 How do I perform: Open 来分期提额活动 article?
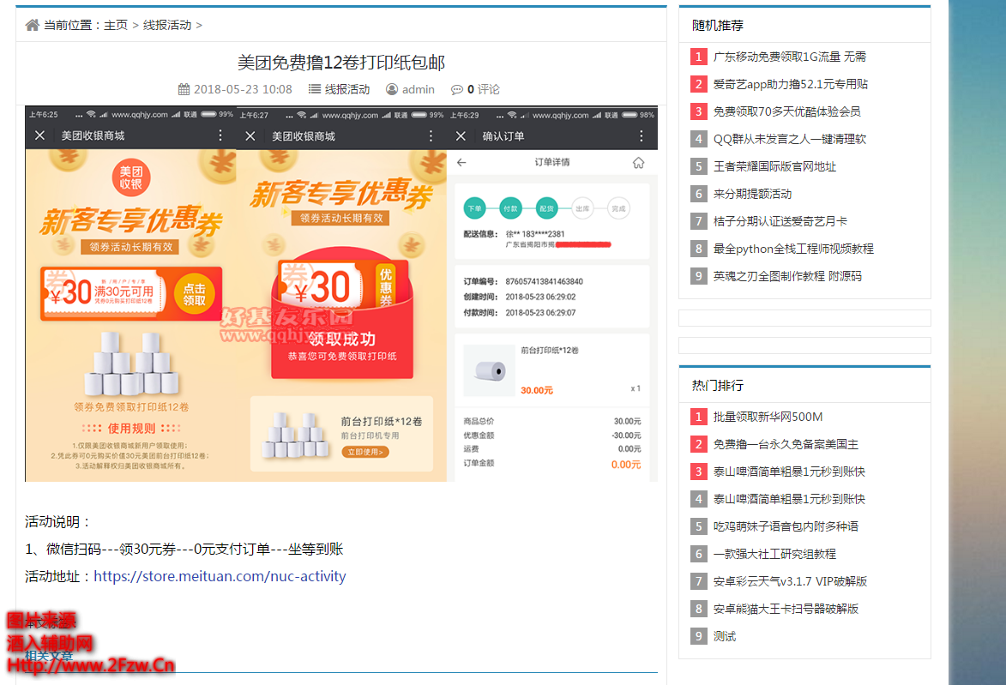pyautogui.click(x=753, y=194)
